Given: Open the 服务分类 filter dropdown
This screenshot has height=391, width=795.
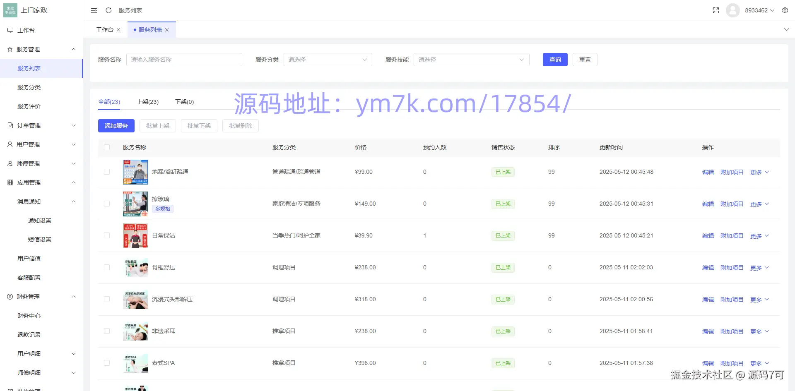Looking at the screenshot, I should [x=328, y=60].
